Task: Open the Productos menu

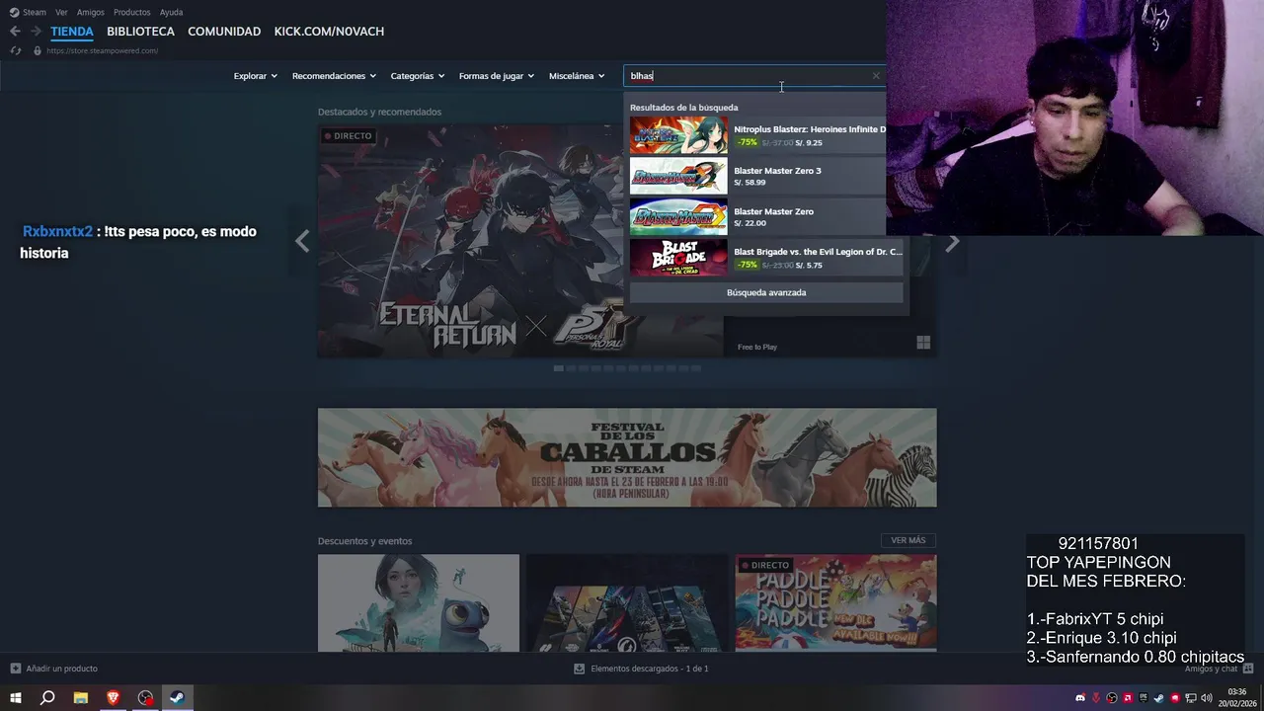Action: click(x=131, y=12)
